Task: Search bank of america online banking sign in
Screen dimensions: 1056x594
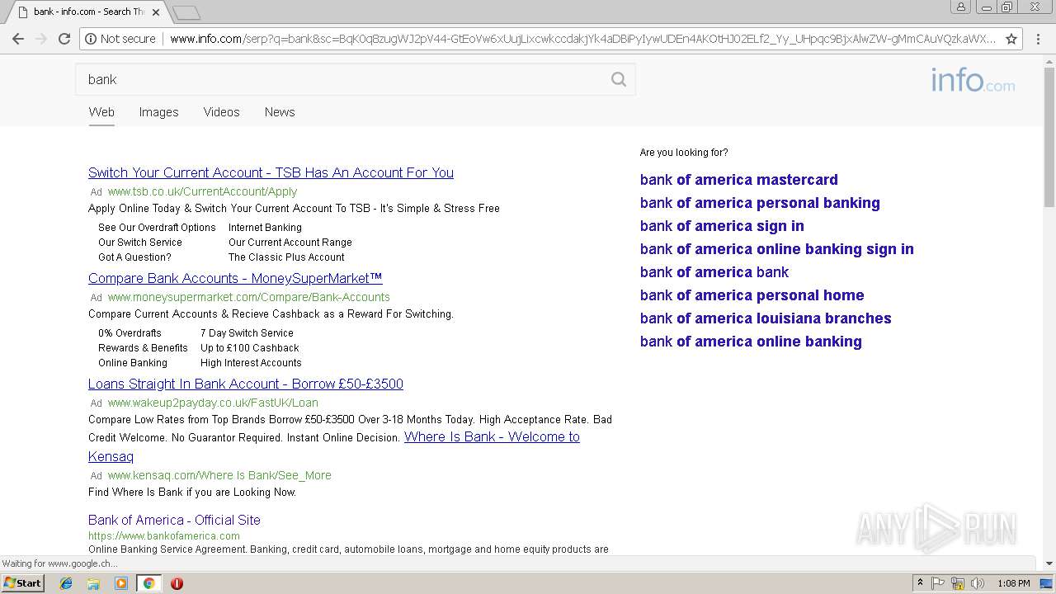Action: (776, 249)
